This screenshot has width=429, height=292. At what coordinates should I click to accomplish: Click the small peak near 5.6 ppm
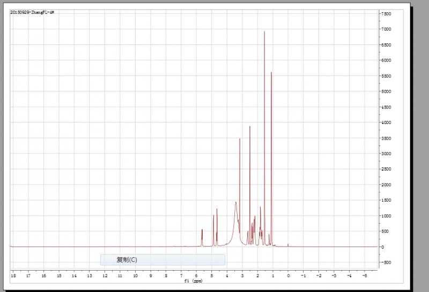click(x=202, y=230)
